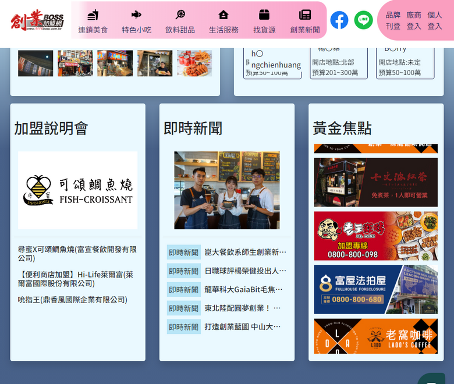This screenshot has height=384, width=454.
Task: Open the 老王炸烤 加盟專線 banner
Action: point(376,236)
